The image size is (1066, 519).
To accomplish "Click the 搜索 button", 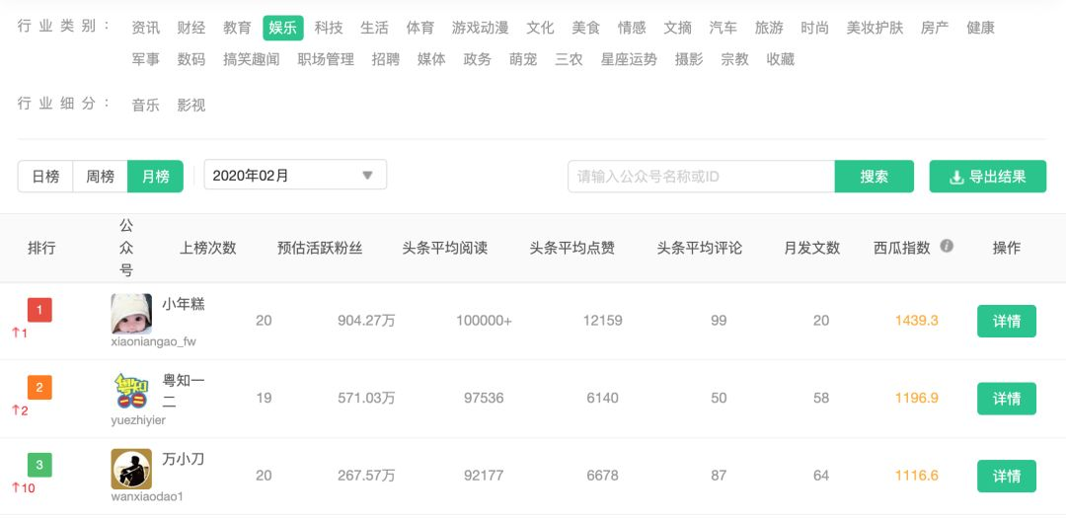I will tap(875, 177).
